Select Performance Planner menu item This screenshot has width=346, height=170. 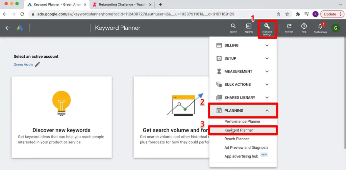(x=242, y=121)
